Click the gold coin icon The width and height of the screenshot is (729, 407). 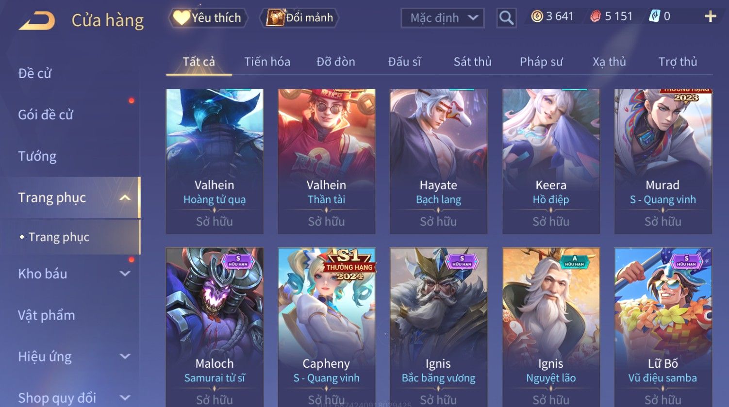click(537, 16)
